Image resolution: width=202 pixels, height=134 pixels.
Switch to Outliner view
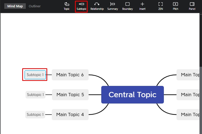(x=35, y=6)
